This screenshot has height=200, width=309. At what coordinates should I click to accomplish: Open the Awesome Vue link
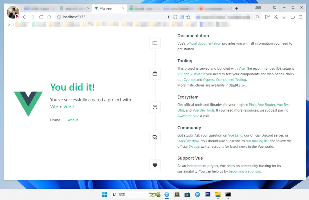click(x=188, y=116)
